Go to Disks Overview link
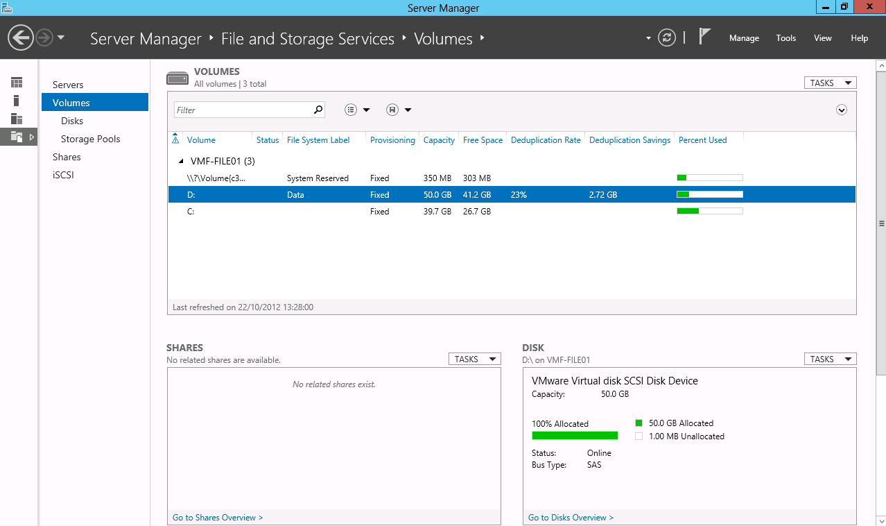The image size is (886, 526). (571, 518)
